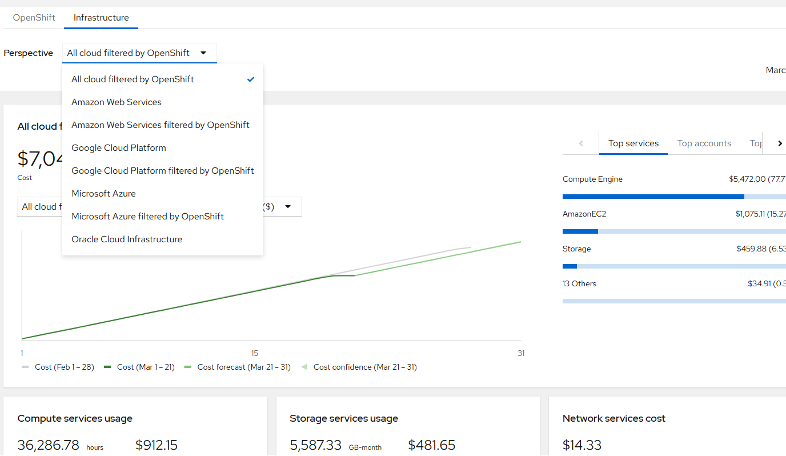Select the plain Microsoft Azure perspective
Image resolution: width=786 pixels, height=456 pixels.
163,194
